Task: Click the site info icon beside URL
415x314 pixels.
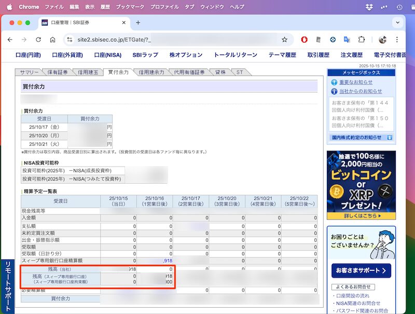Action: point(70,39)
